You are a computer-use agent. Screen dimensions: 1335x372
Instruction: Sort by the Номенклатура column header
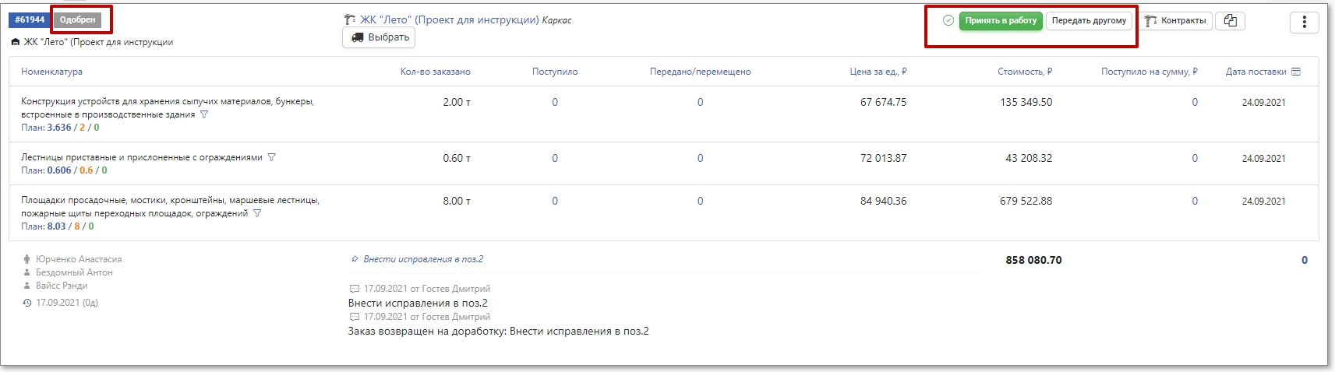pyautogui.click(x=51, y=72)
